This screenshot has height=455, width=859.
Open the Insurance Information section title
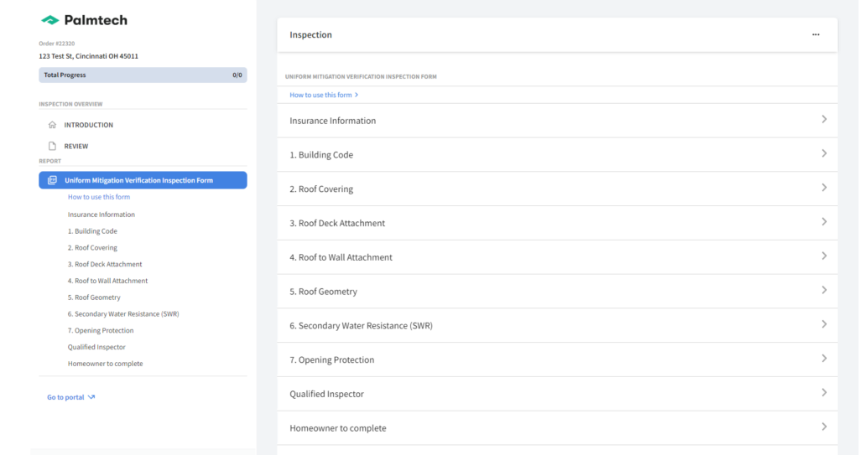(x=332, y=121)
